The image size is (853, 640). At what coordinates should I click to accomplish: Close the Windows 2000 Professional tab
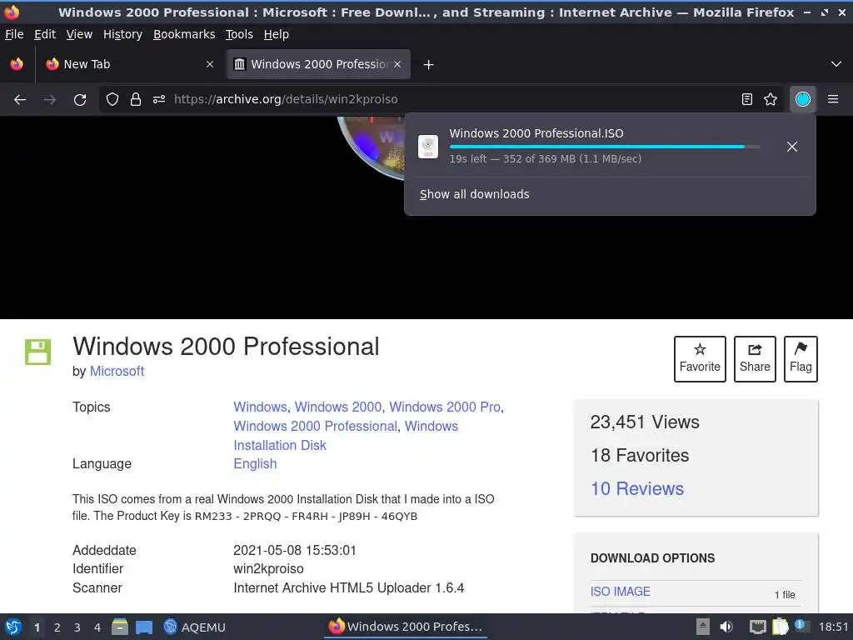[x=397, y=64]
